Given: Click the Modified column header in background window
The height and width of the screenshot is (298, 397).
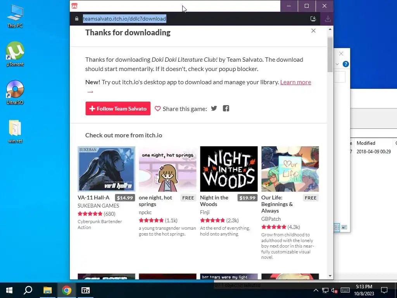Looking at the screenshot, I should click(366, 143).
